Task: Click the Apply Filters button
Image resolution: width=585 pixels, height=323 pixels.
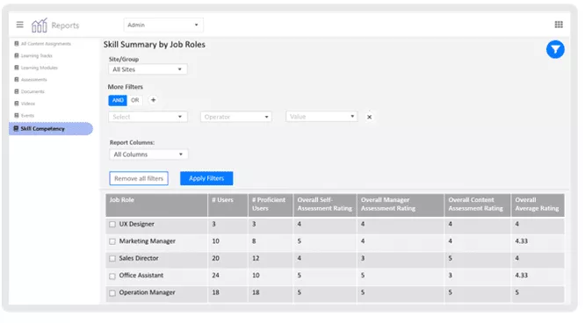Action: (x=206, y=178)
